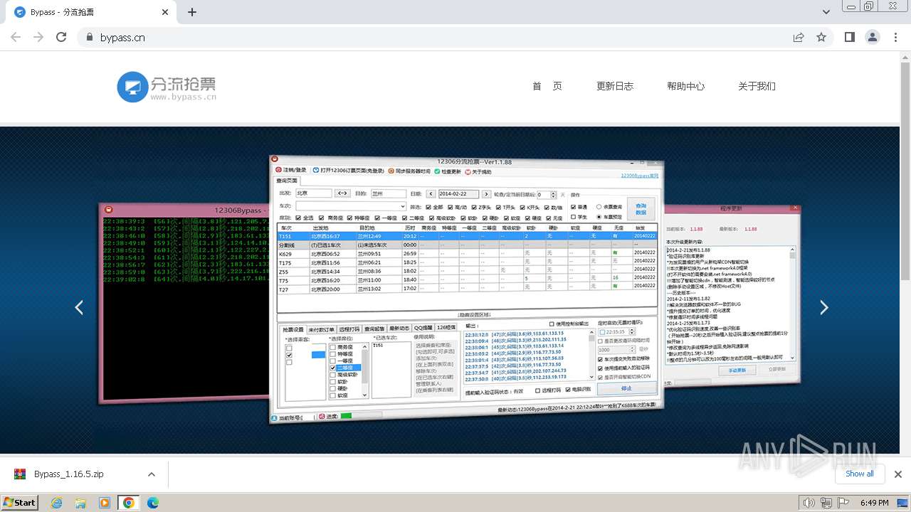The height and width of the screenshot is (512, 911).
Task: Open Internet Explorer from the taskbar
Action: point(57,503)
